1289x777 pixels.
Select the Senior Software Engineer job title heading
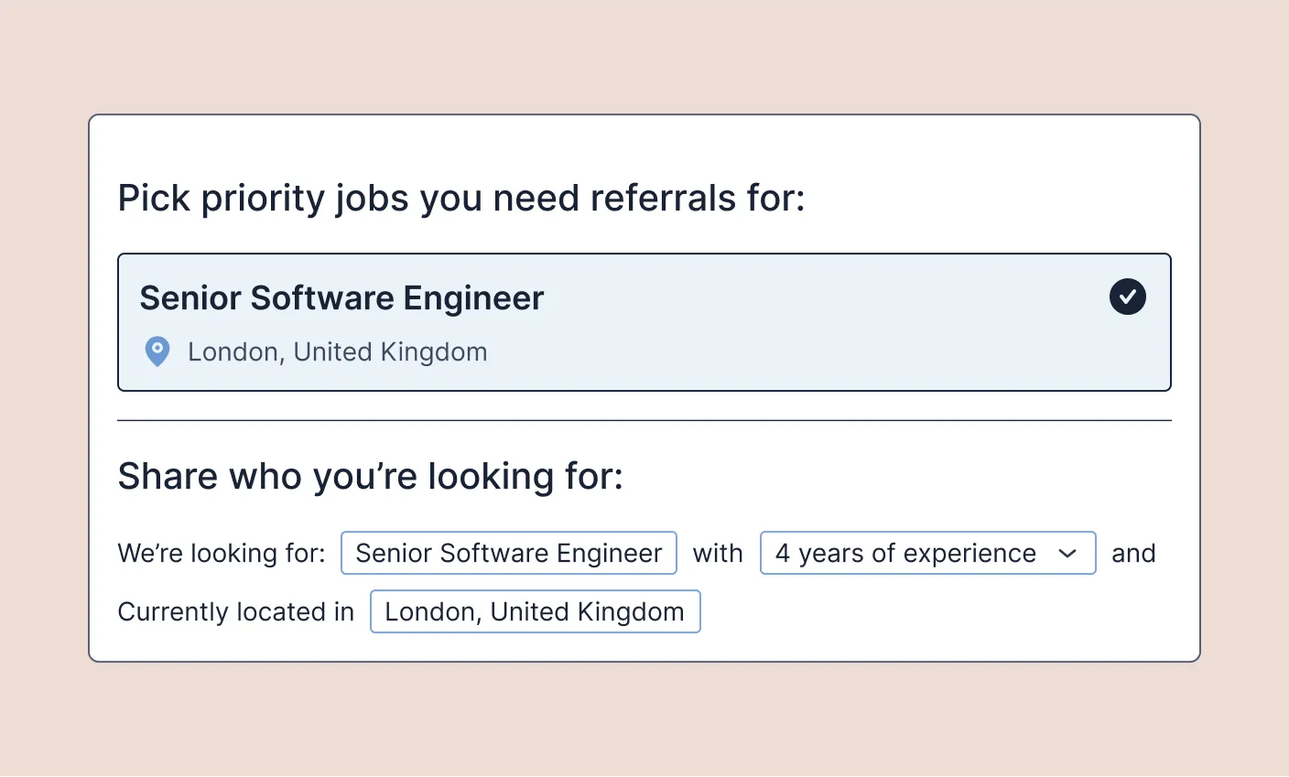(341, 298)
